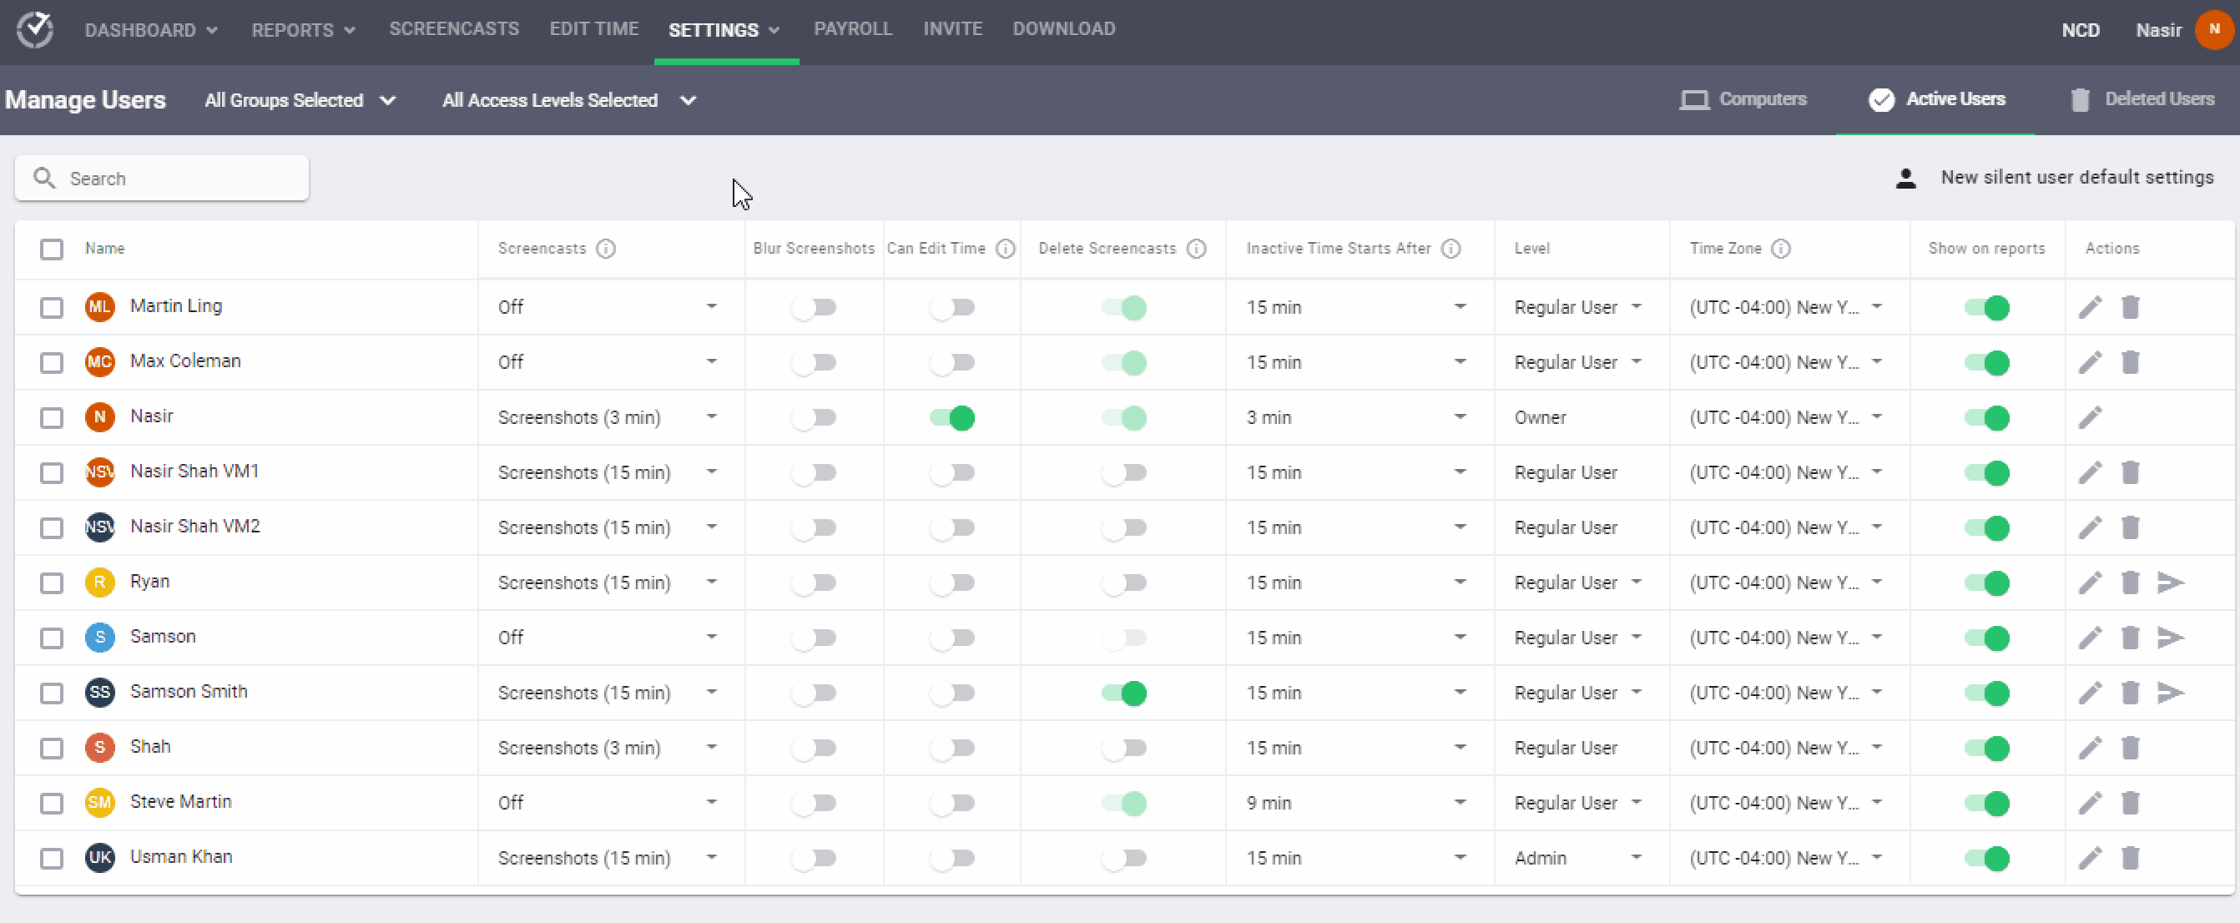Image resolution: width=2240 pixels, height=923 pixels.
Task: Click the new silent user person icon
Action: 1905,179
